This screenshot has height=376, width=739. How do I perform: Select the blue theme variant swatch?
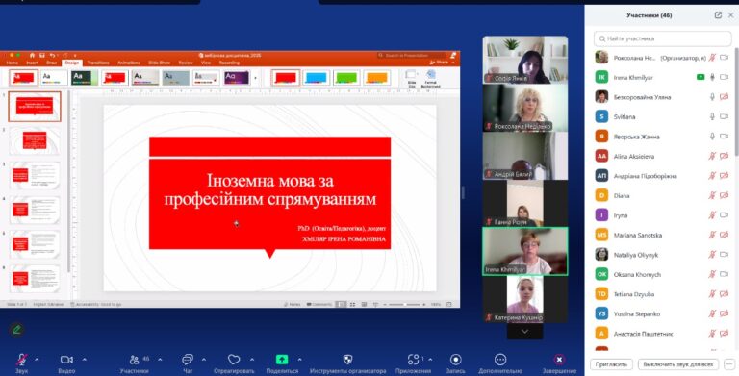[316, 77]
